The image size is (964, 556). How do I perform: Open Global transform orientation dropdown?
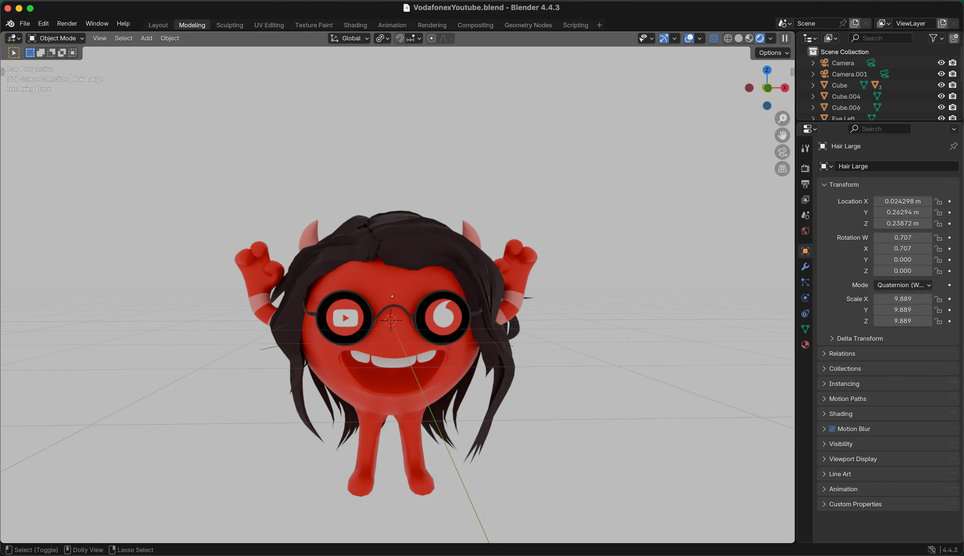click(x=350, y=38)
